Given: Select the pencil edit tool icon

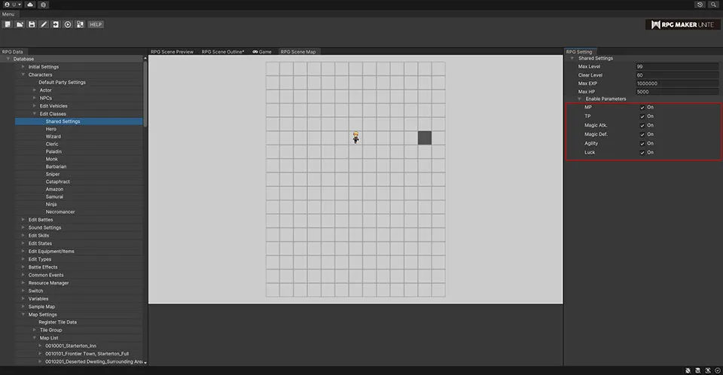Looking at the screenshot, I should pos(44,24).
